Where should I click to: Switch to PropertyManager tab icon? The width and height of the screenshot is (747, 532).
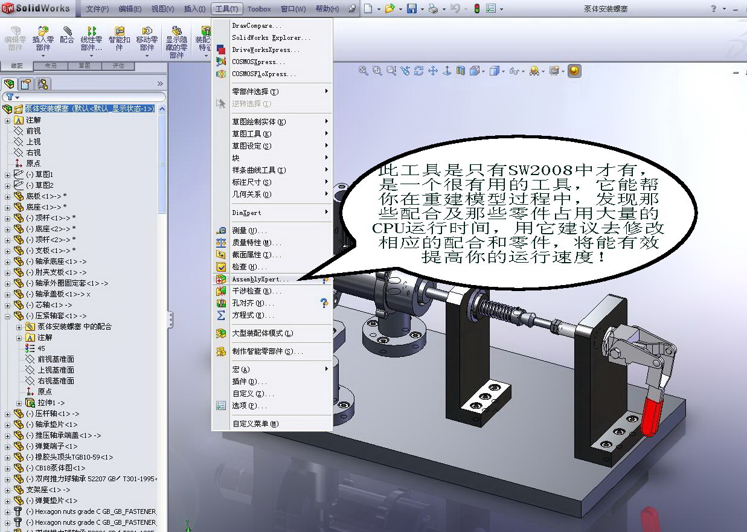pos(26,84)
